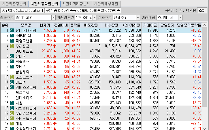The image size is (209, 130).
Task: Click the 신 badge icon beside 국영지앤엠
Action: (12, 41)
